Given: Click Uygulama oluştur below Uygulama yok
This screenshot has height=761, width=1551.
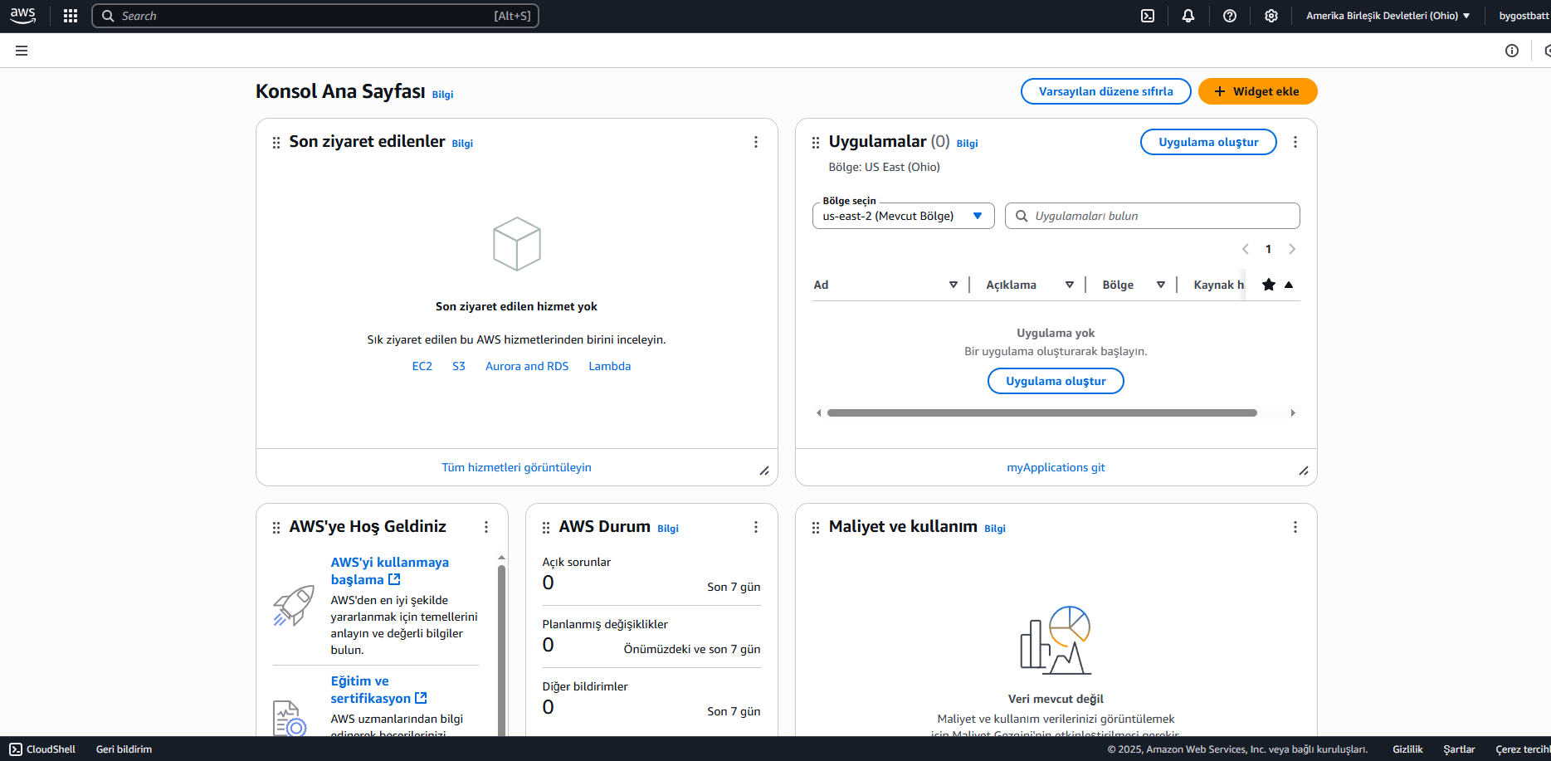Looking at the screenshot, I should point(1056,381).
